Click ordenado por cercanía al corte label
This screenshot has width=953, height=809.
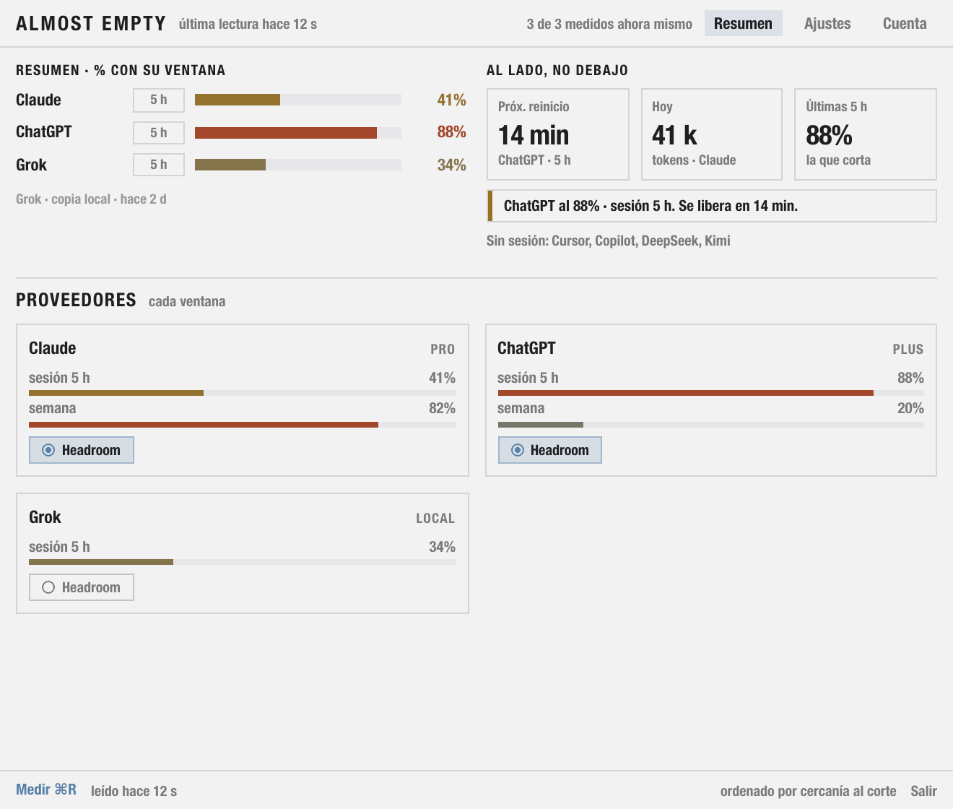[808, 791]
